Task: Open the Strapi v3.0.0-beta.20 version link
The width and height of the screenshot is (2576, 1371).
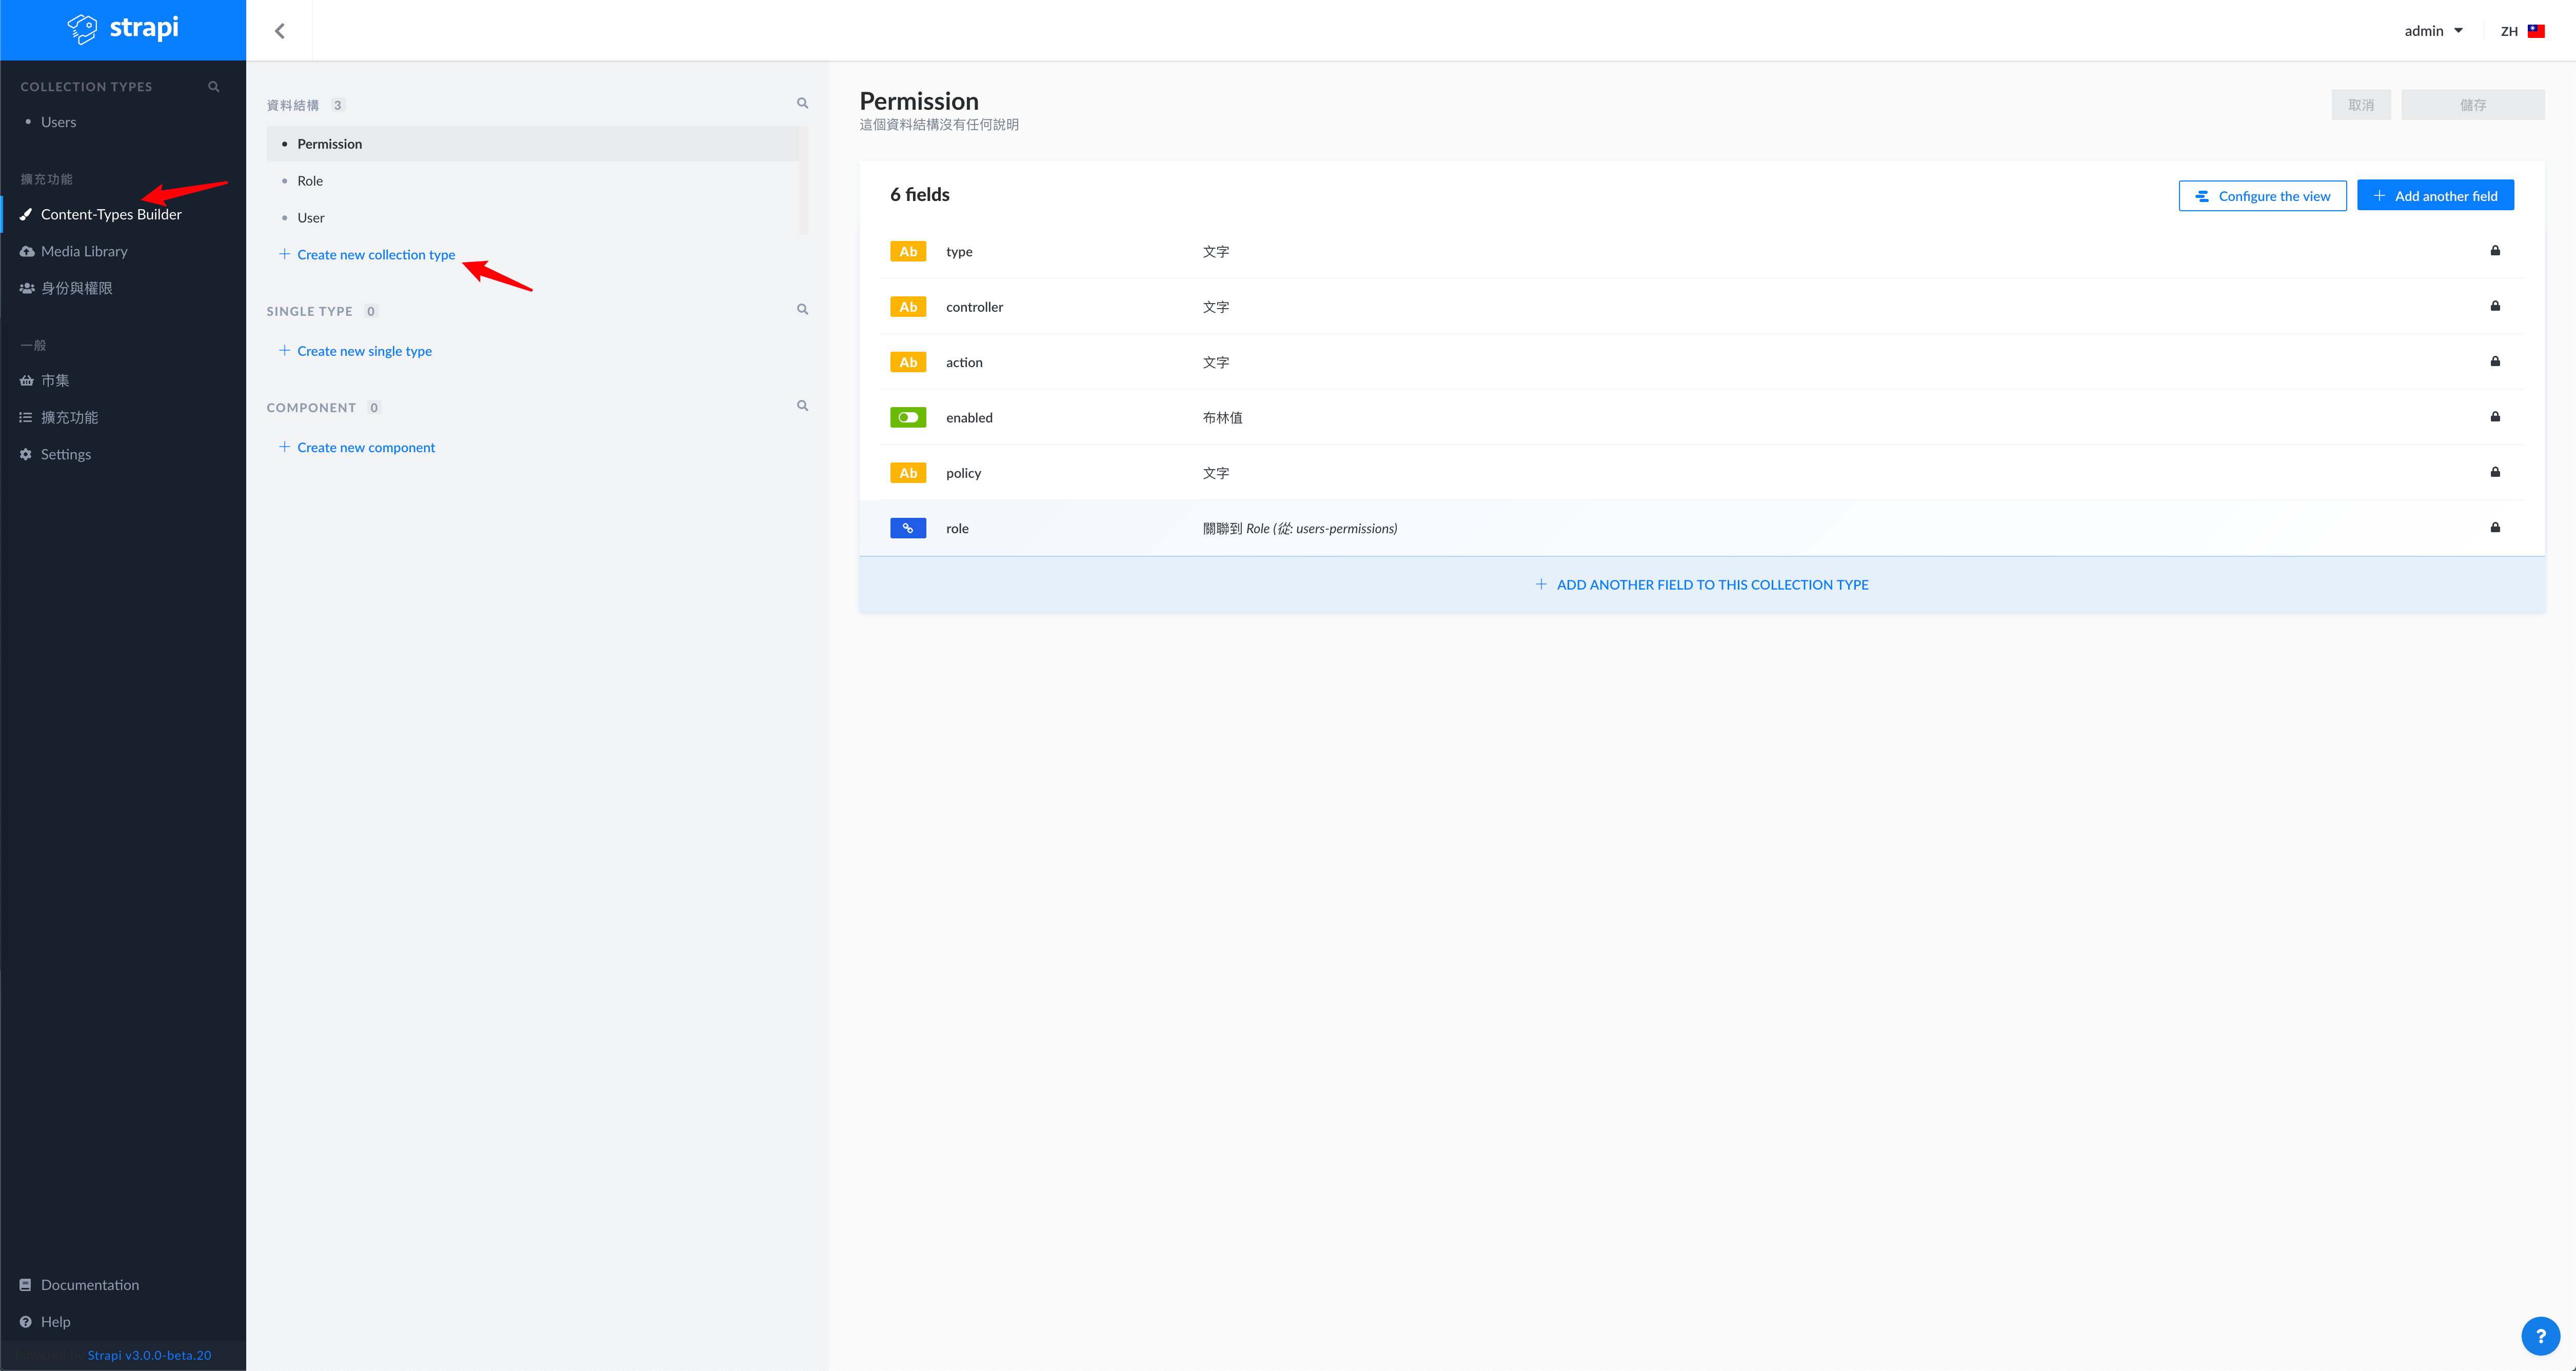Action: (149, 1355)
